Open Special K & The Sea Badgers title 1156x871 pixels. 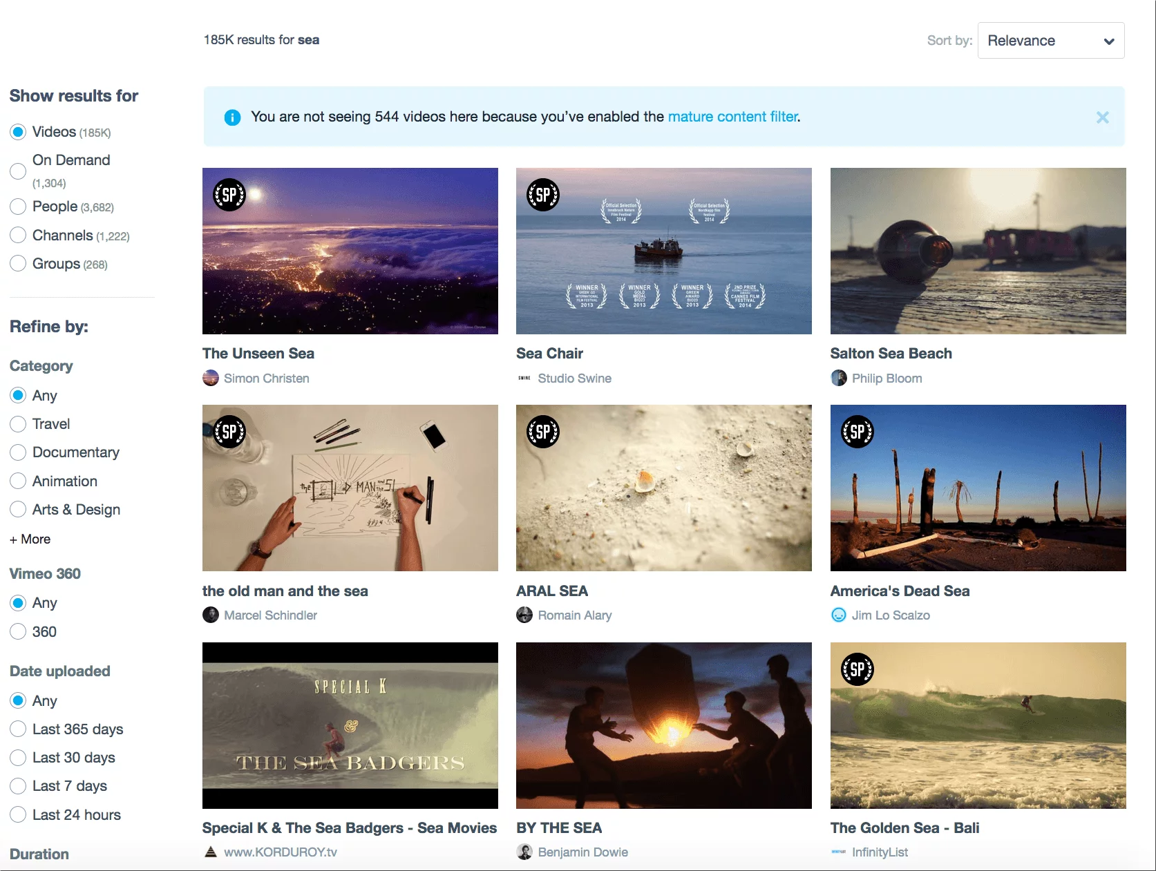[350, 828]
